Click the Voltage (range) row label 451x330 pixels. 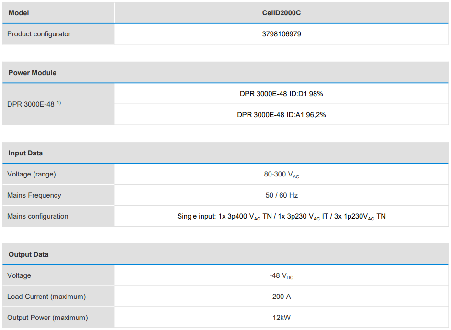32,174
